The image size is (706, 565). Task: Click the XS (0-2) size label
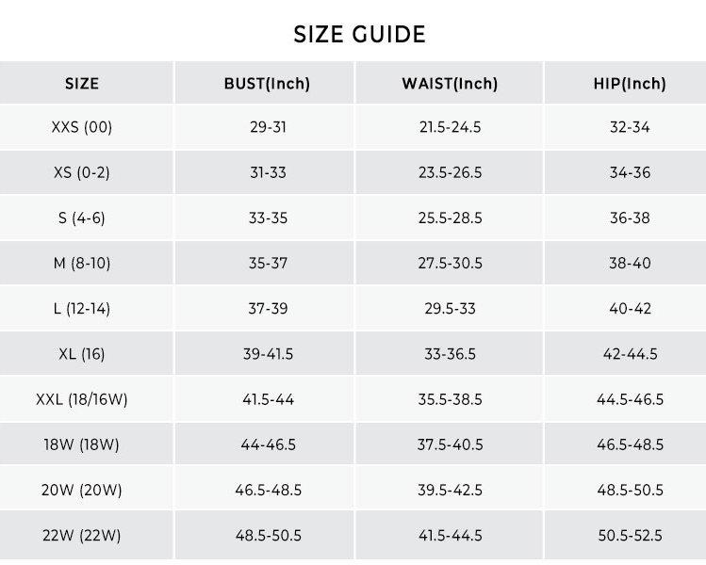[82, 172]
